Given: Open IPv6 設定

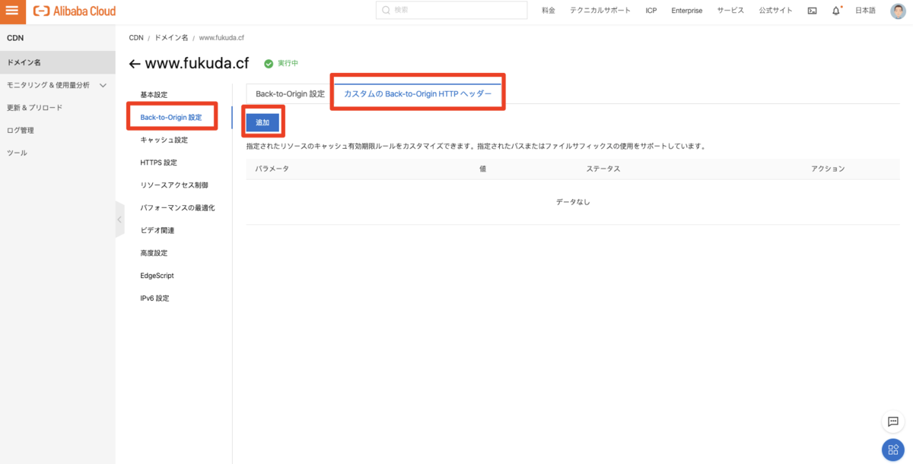Looking at the screenshot, I should [154, 298].
